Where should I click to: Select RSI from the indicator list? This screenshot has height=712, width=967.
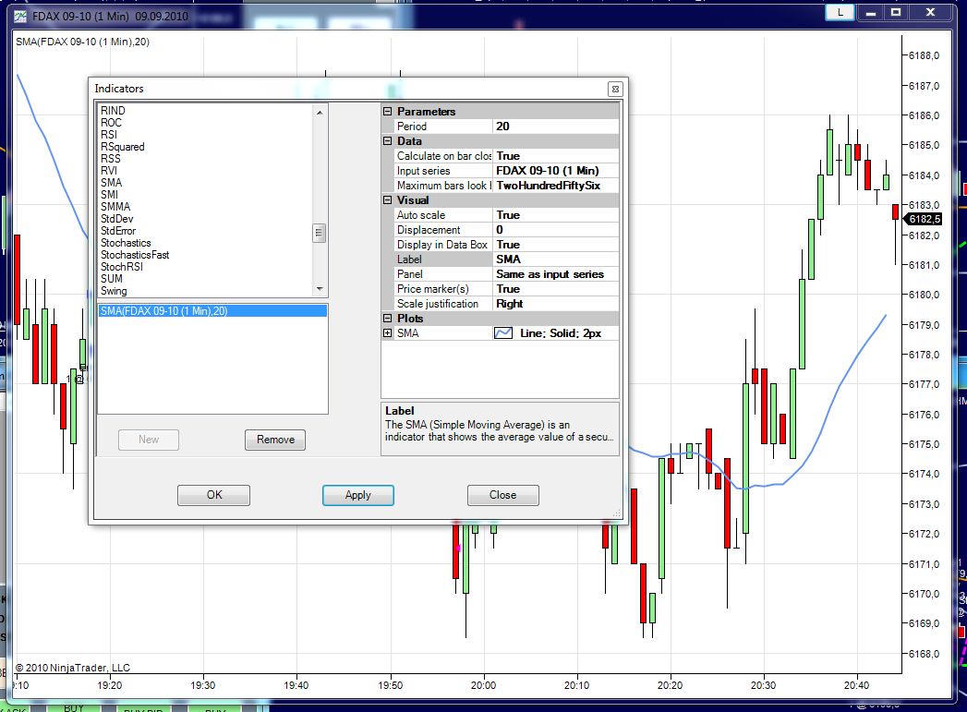109,135
